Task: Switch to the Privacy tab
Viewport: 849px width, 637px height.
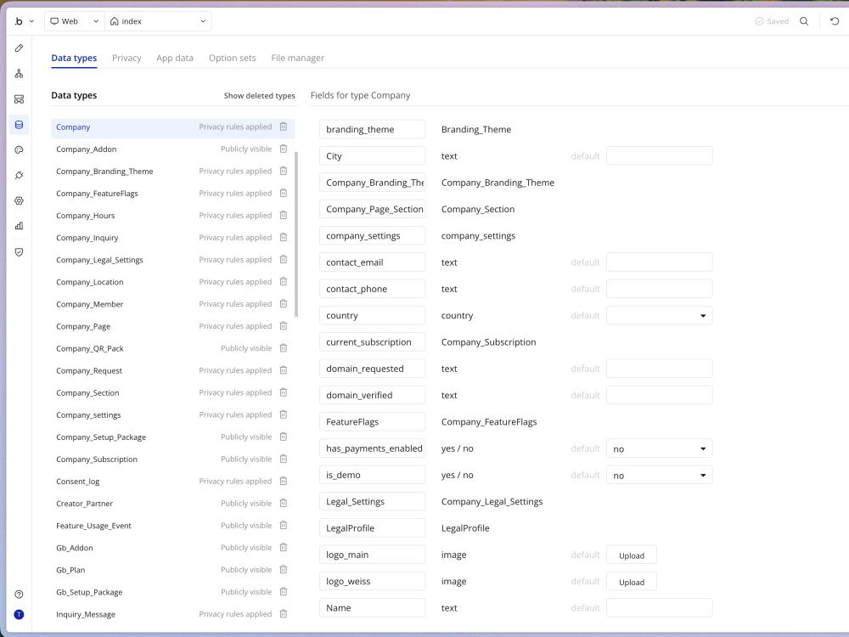Action: click(x=127, y=58)
